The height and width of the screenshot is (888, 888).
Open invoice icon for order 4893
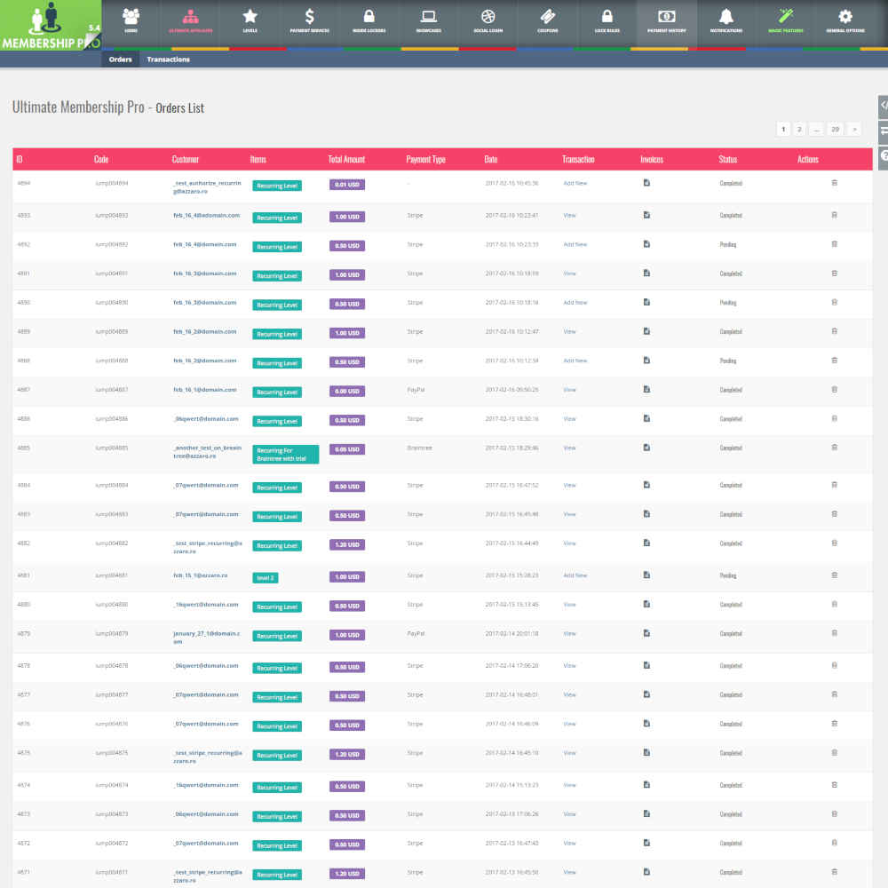[646, 215]
